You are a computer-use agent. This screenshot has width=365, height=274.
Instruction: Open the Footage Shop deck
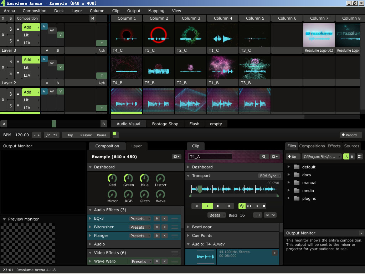pyautogui.click(x=165, y=124)
